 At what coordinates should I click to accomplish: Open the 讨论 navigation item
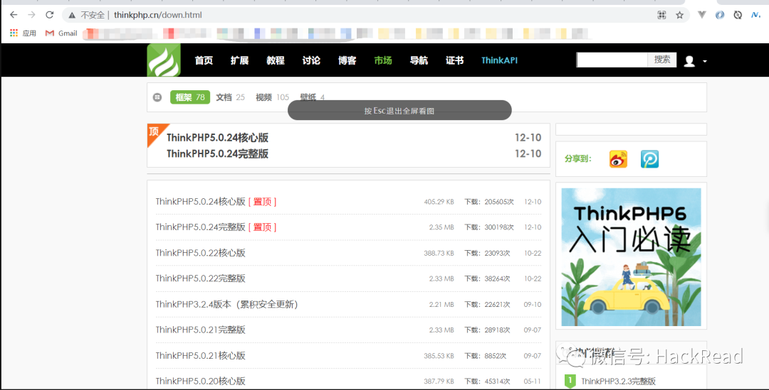(311, 60)
